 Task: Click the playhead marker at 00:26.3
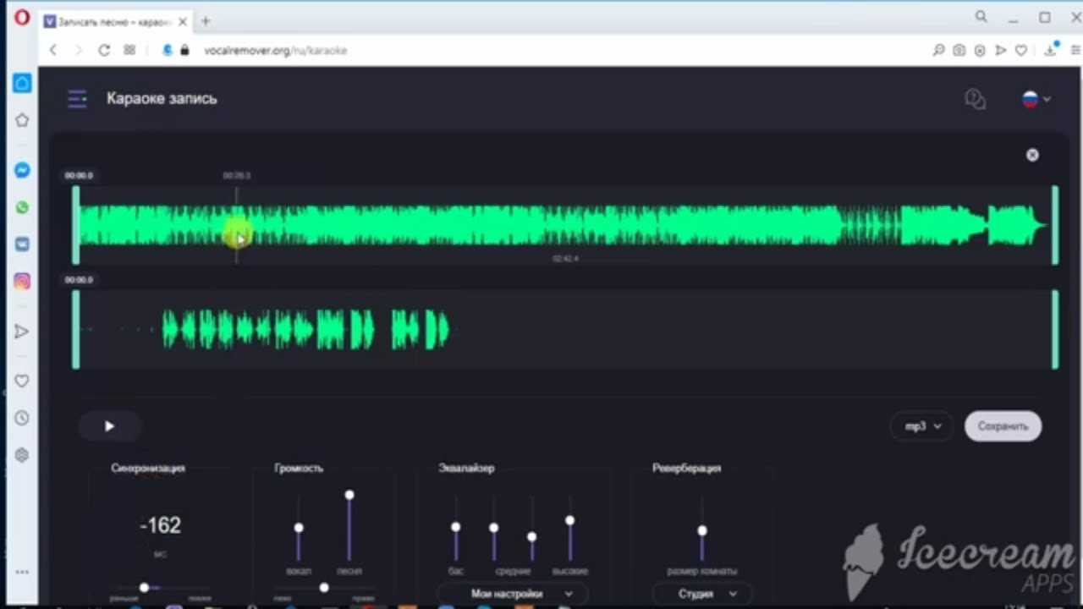(x=237, y=224)
